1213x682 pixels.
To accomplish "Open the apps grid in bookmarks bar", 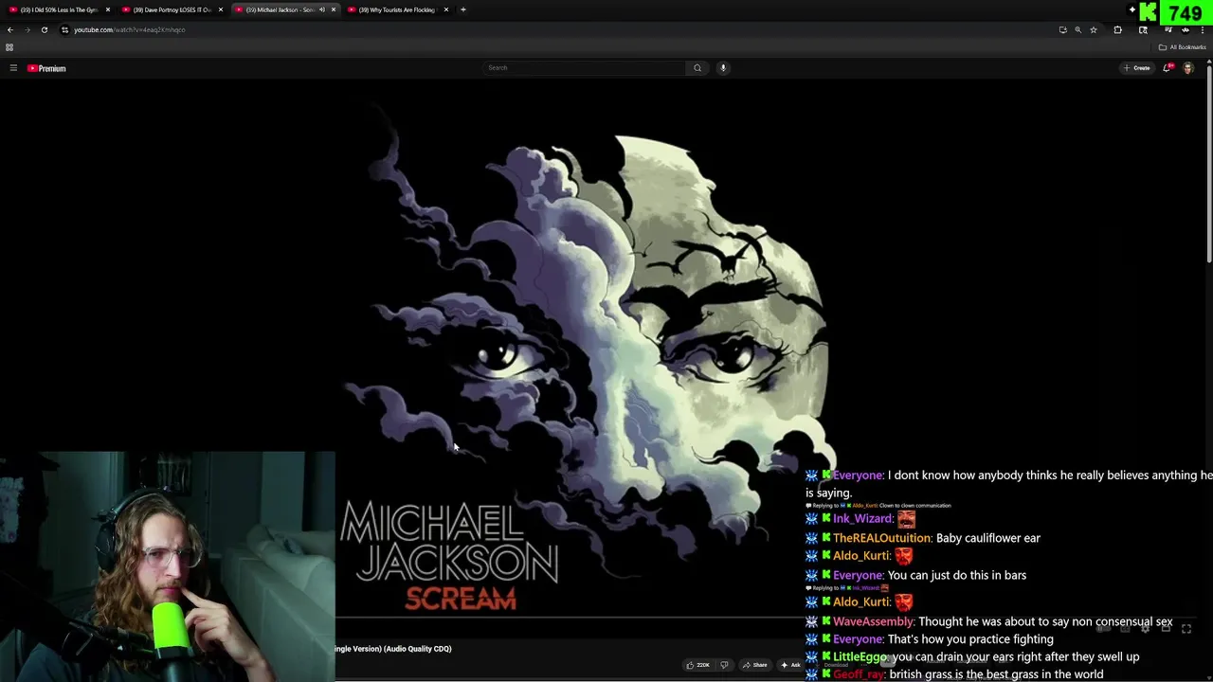I will [9, 47].
